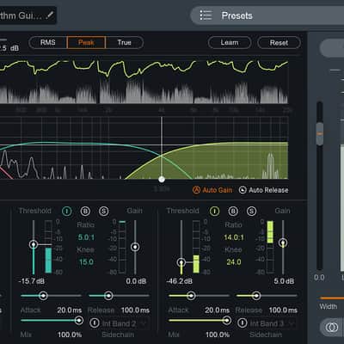Click the 0.0 dB gain value

(x=136, y=281)
